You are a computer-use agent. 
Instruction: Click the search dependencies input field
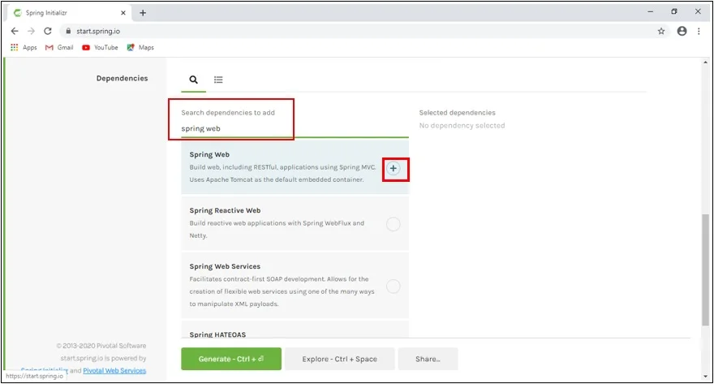click(295, 128)
